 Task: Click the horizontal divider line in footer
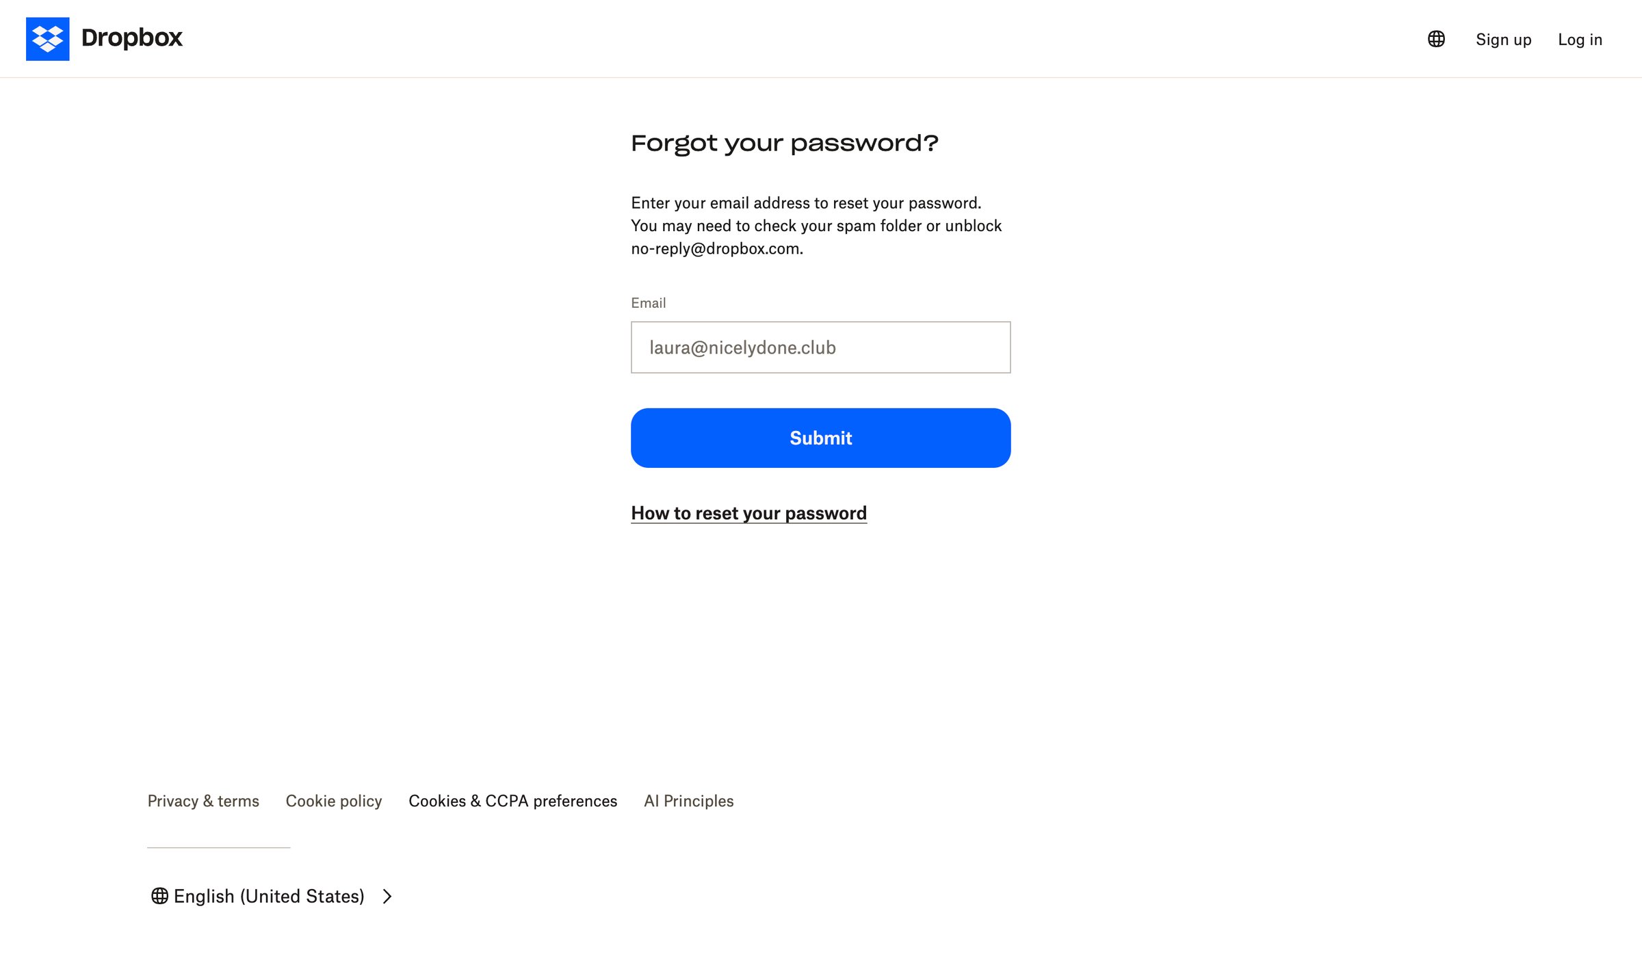218,847
